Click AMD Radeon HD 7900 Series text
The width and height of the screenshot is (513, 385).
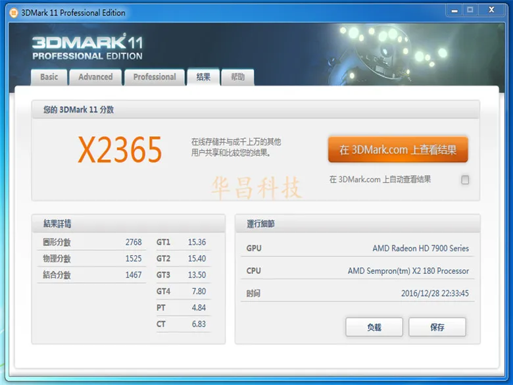pyautogui.click(x=421, y=249)
